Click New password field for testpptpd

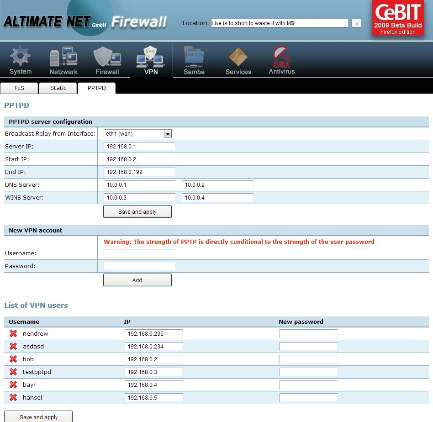308,372
